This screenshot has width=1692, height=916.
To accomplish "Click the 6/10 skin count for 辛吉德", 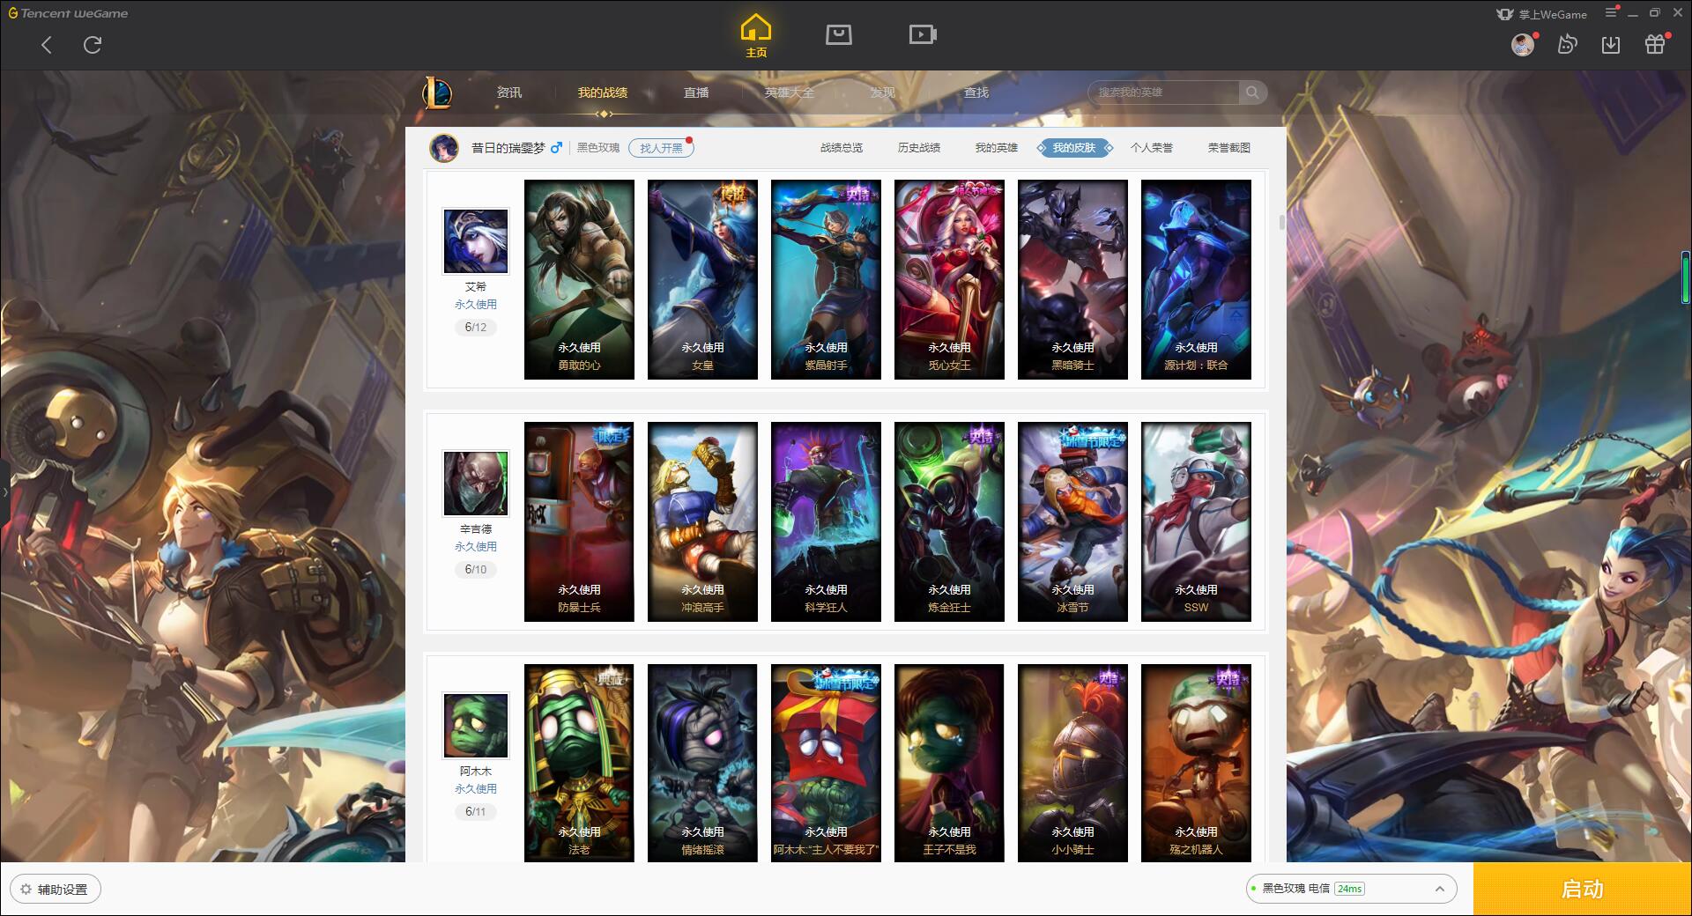I will [476, 569].
